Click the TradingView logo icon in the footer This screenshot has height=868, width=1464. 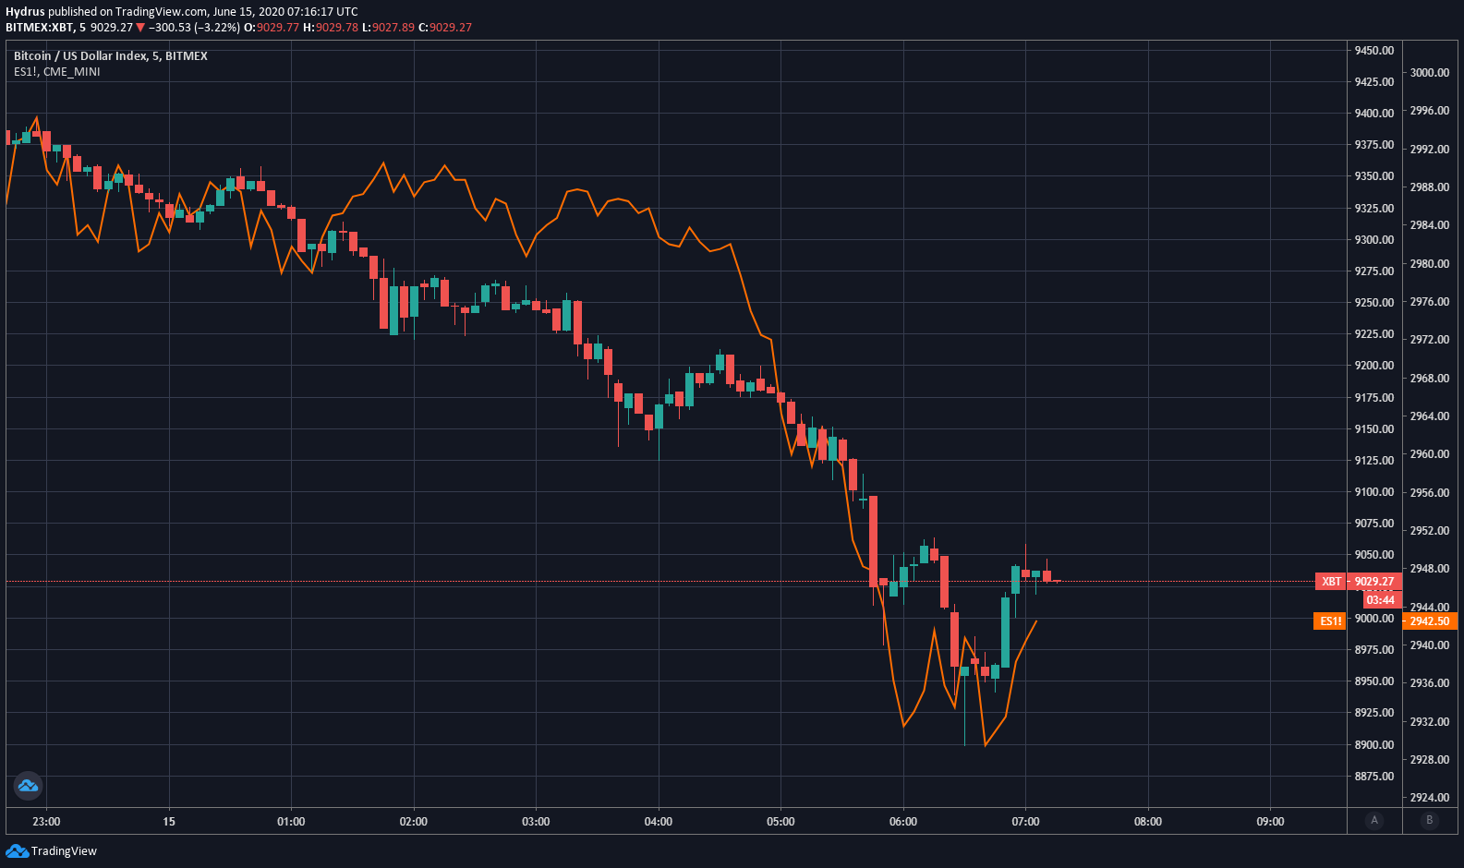click(x=17, y=850)
